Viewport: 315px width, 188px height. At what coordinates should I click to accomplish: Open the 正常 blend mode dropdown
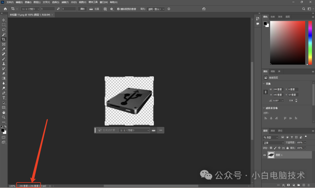273,143
